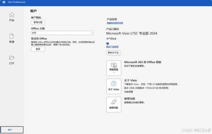Click the 产品已激活 label
This screenshot has width=212, height=134.
click(x=113, y=29)
